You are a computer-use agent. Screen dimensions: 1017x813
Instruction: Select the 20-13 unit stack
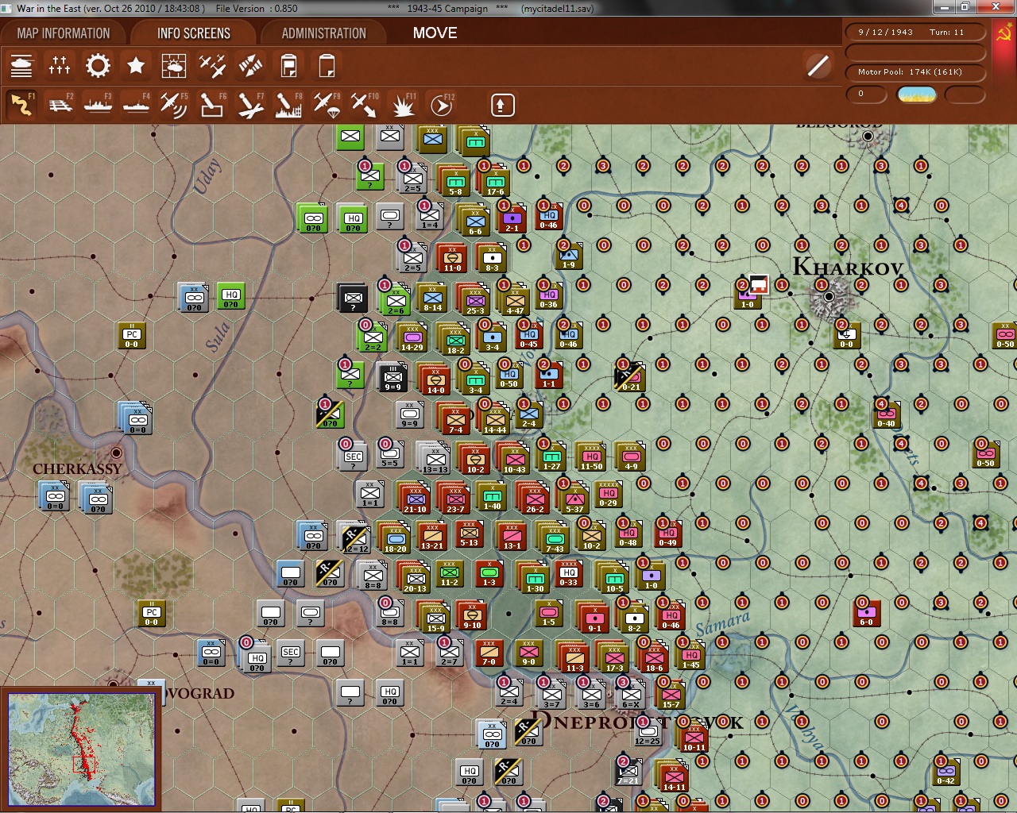(415, 578)
